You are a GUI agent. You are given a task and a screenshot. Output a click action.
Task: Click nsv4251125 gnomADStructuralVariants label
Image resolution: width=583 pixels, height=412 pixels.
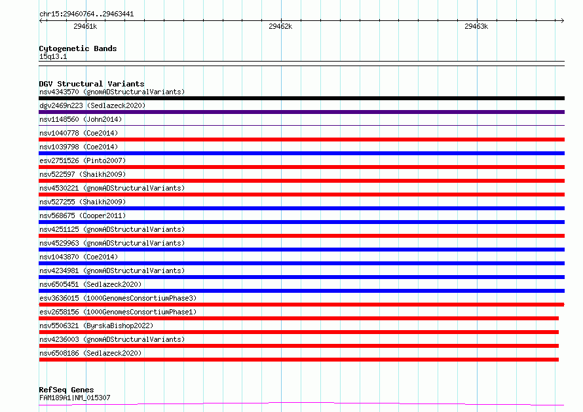tap(112, 229)
